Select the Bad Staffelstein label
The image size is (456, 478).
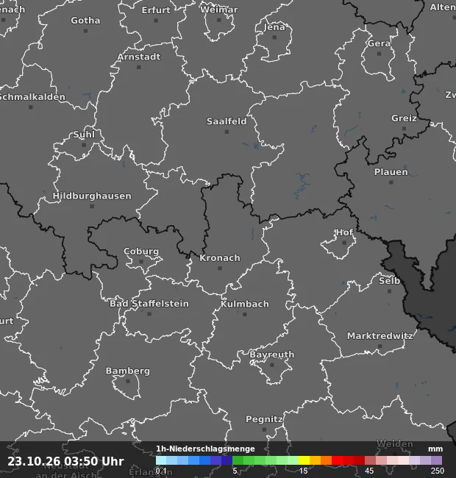tap(149, 304)
